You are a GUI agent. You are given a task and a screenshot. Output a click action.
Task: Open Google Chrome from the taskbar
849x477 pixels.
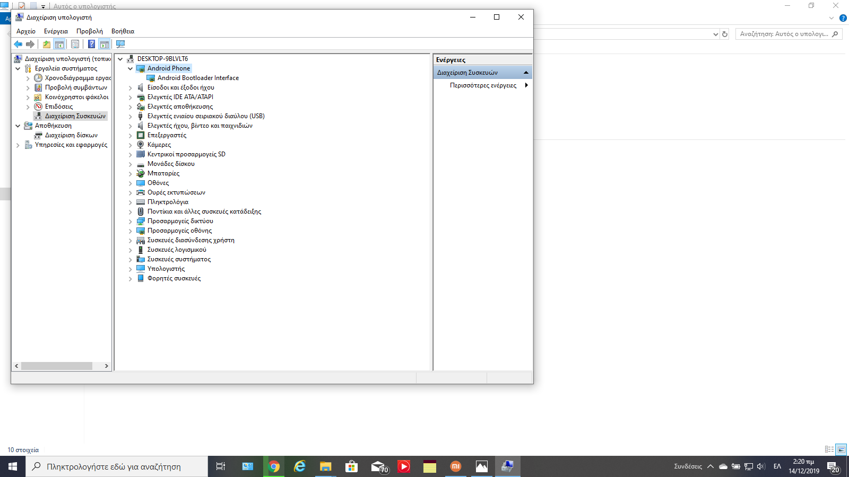tap(274, 466)
